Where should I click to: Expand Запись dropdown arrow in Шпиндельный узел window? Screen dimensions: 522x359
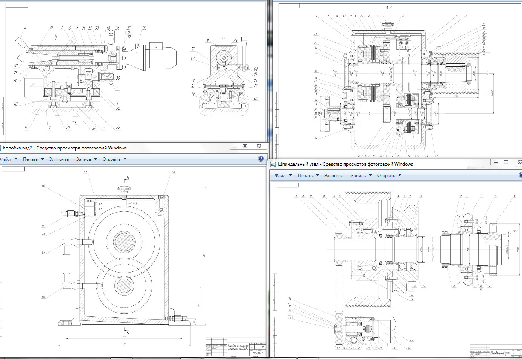tap(370, 176)
